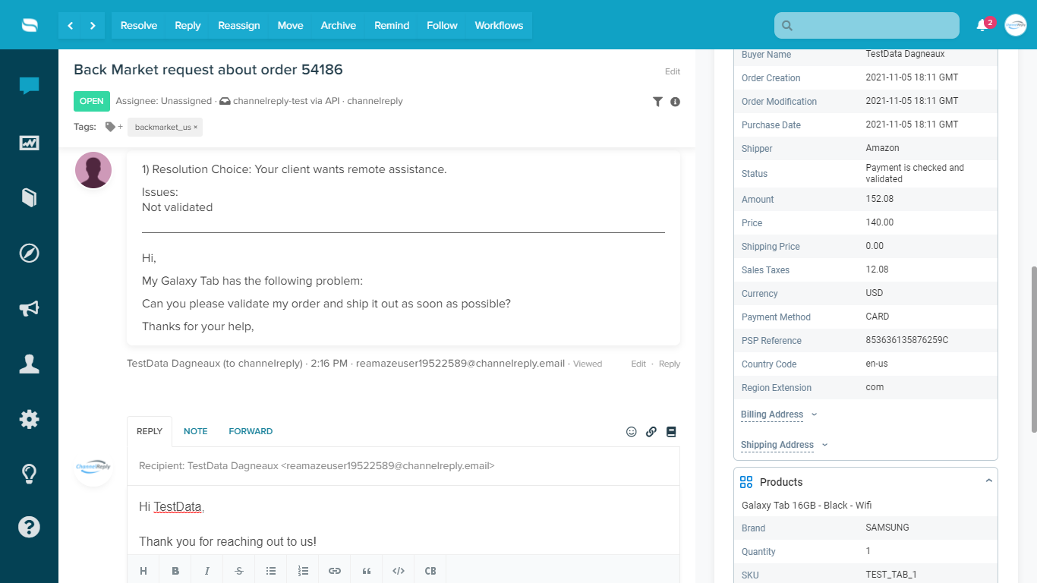Open settings gear icon in sidebar
The width and height of the screenshot is (1037, 583).
pyautogui.click(x=29, y=419)
